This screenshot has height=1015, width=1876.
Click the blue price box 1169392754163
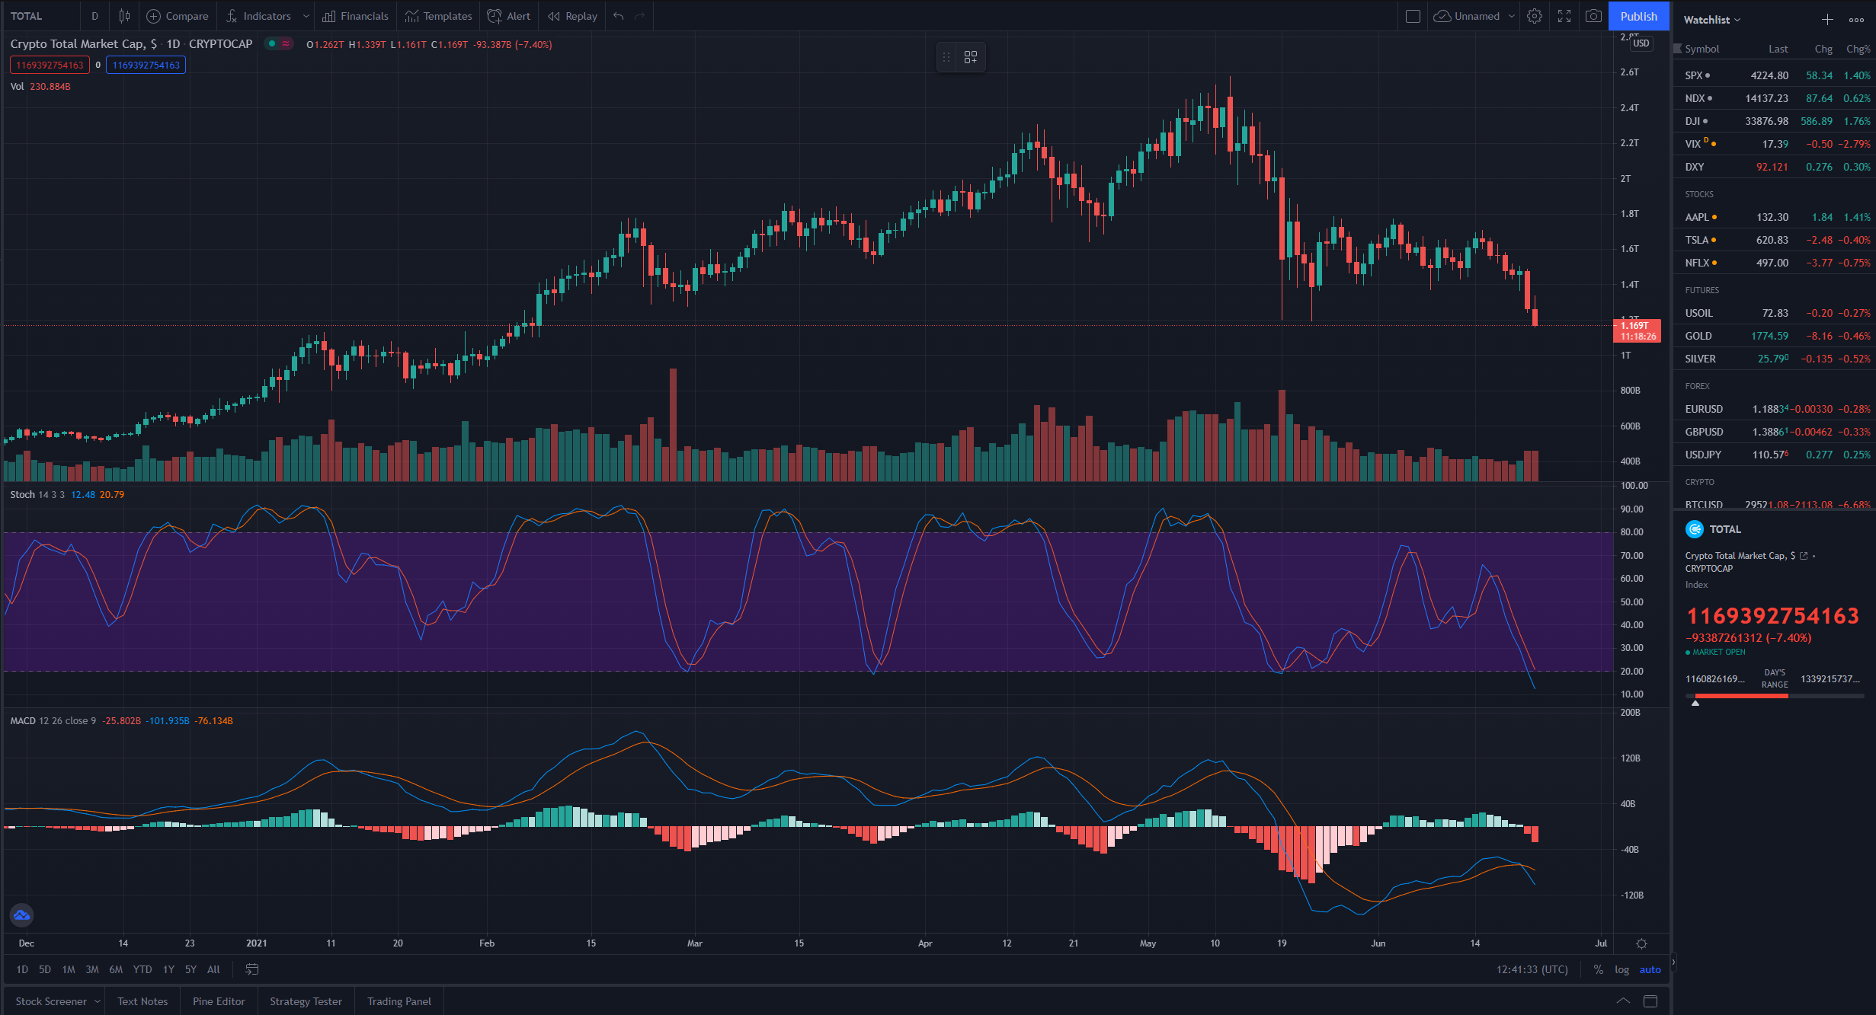[146, 65]
